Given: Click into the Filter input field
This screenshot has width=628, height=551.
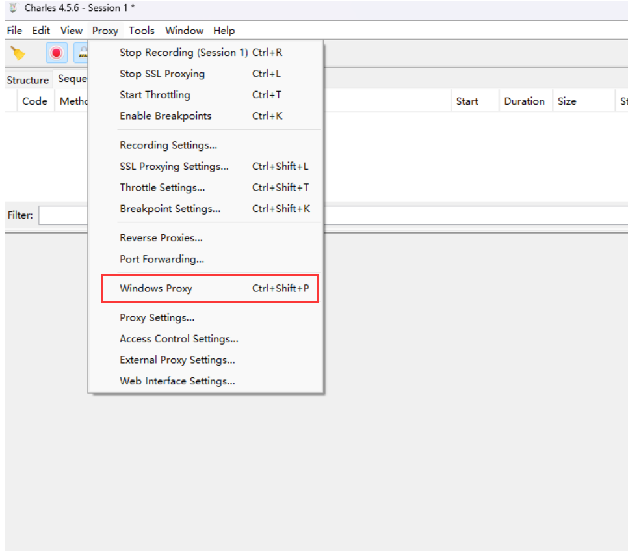Looking at the screenshot, I should tap(334, 215).
